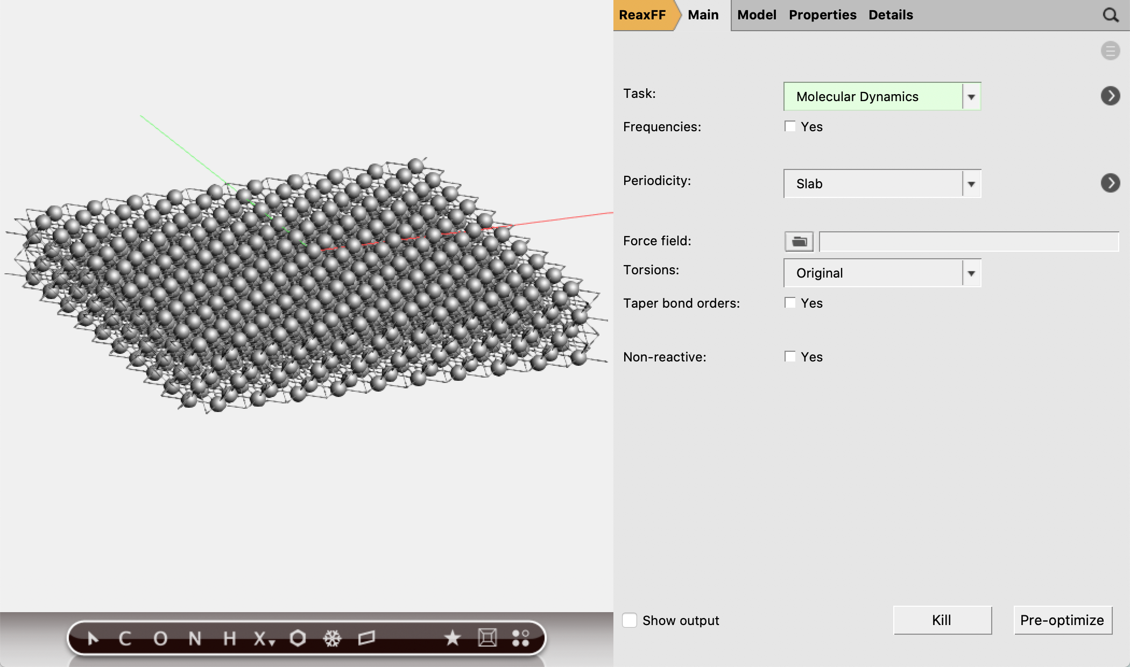The width and height of the screenshot is (1130, 667).
Task: Switch to the Model tab
Action: pyautogui.click(x=757, y=15)
